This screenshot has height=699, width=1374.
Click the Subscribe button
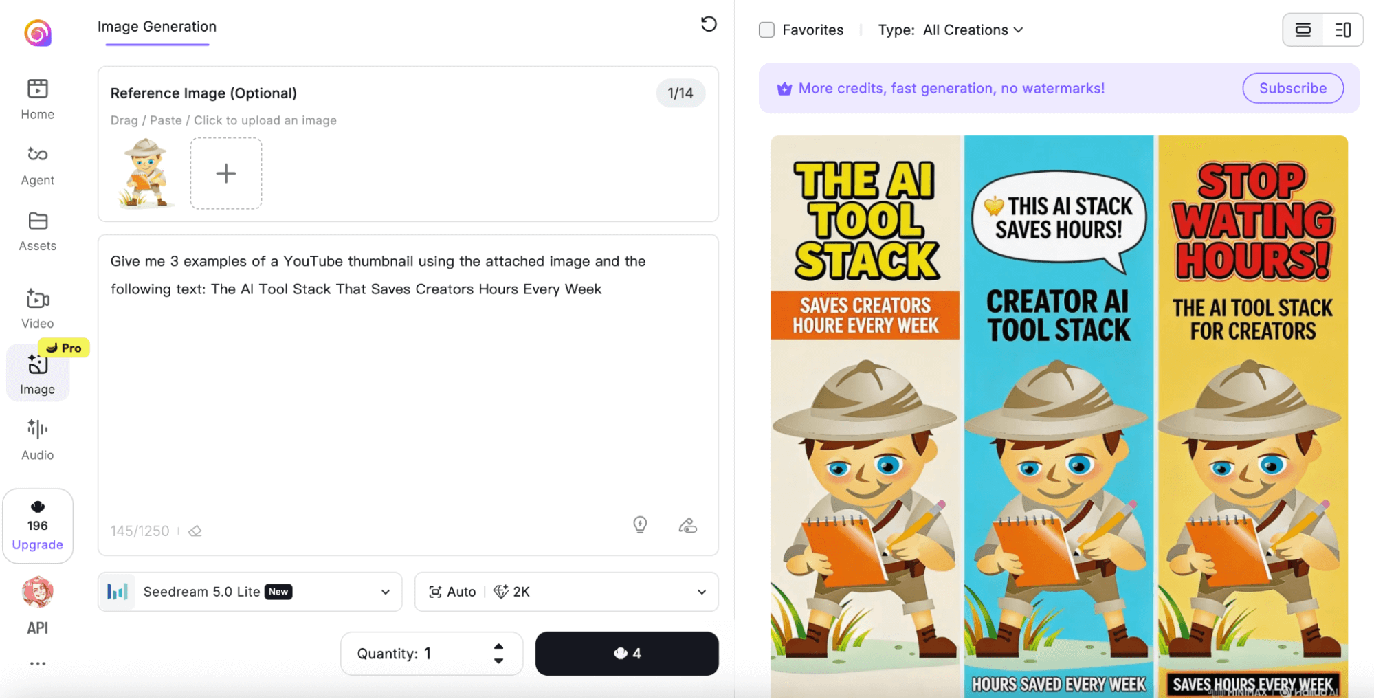(1292, 88)
